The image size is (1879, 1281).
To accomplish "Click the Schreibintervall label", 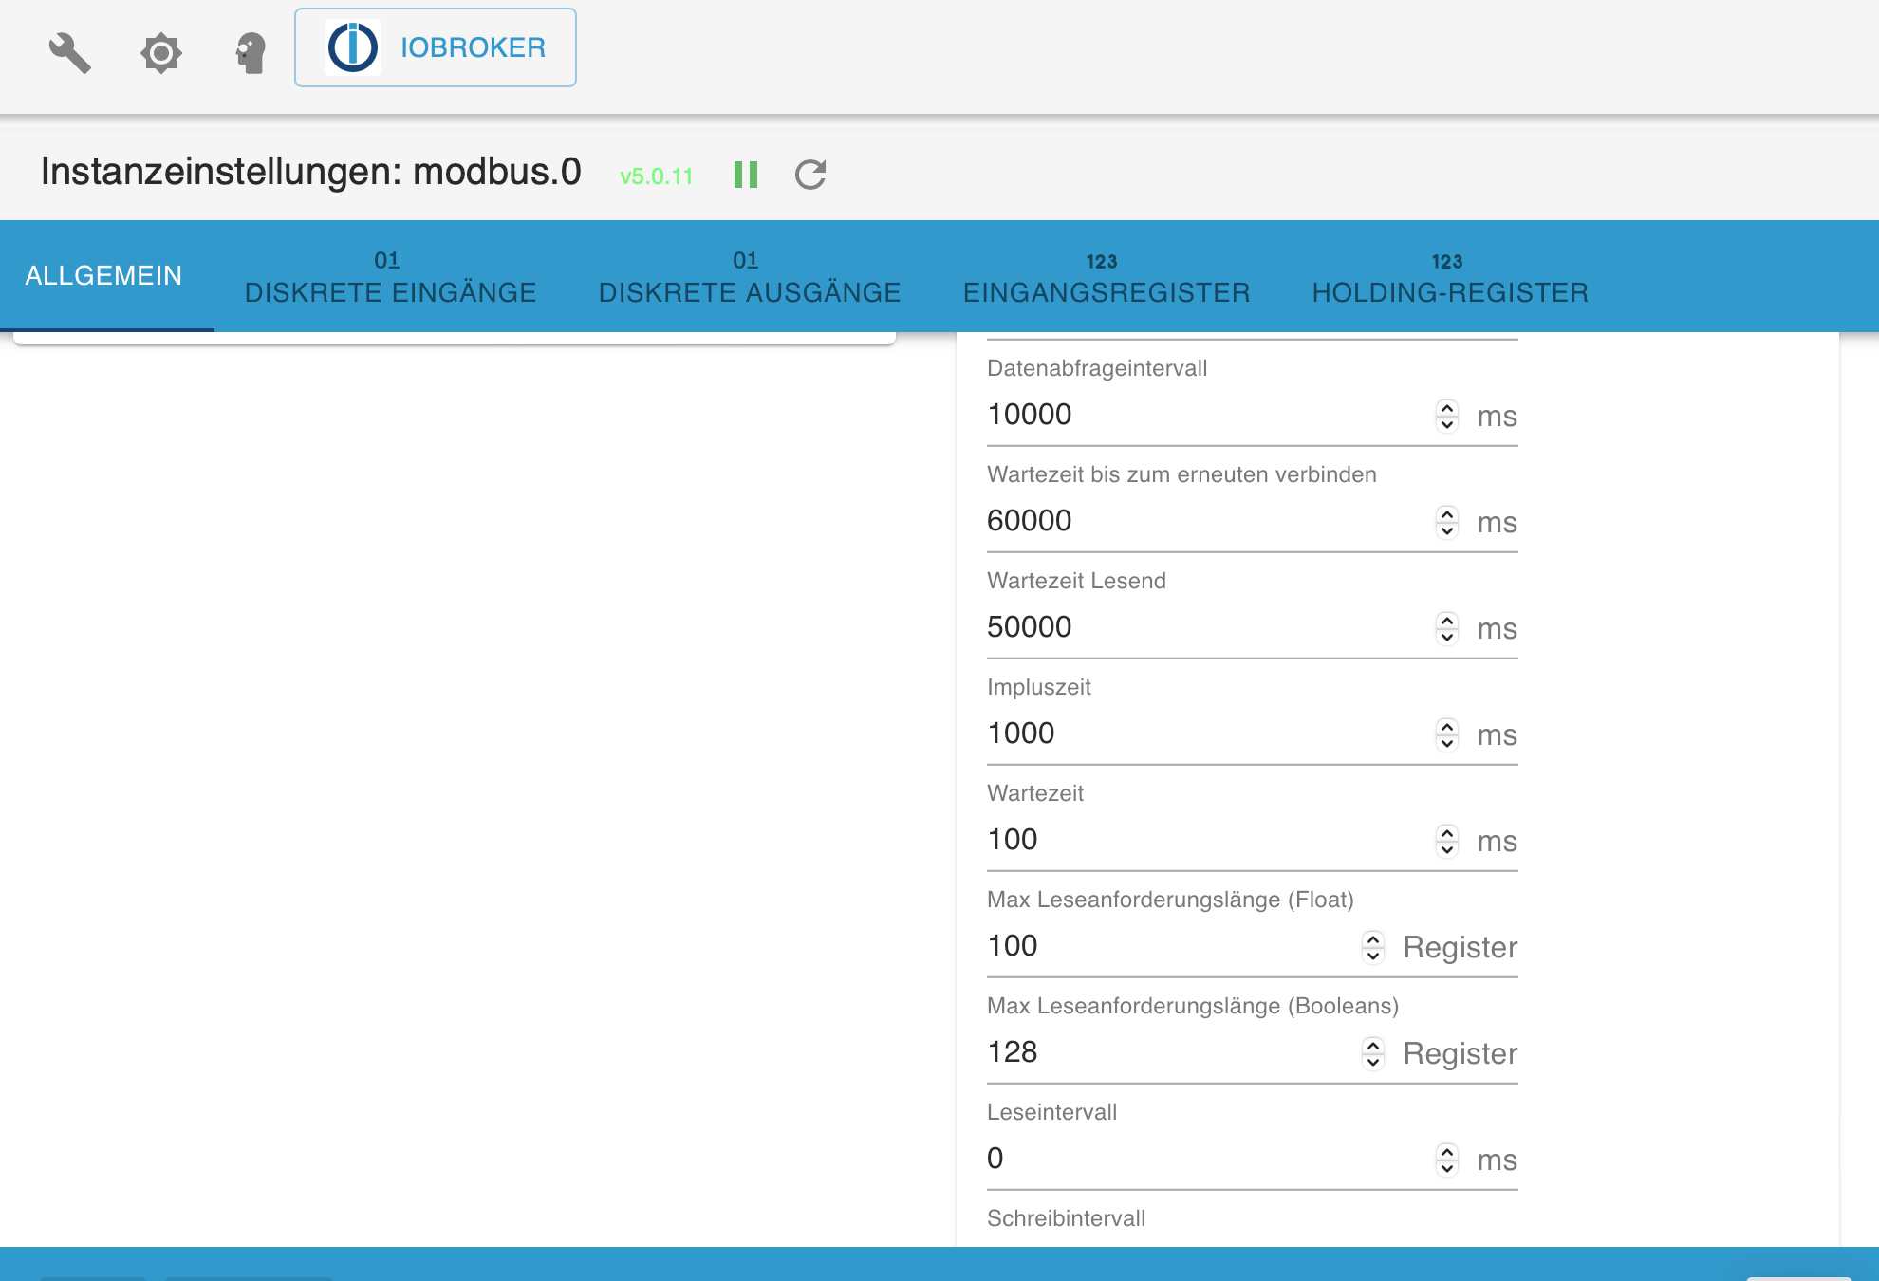I will (1066, 1218).
